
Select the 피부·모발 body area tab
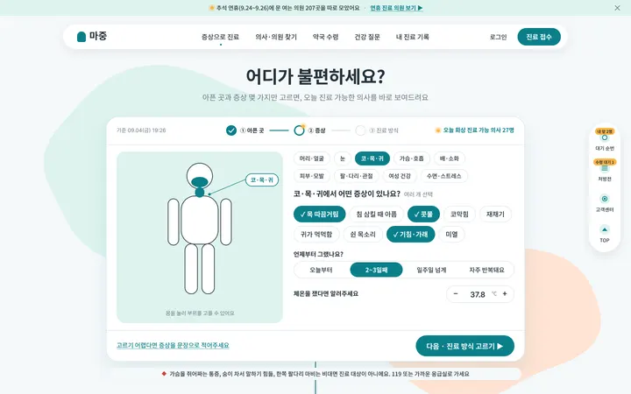312,176
